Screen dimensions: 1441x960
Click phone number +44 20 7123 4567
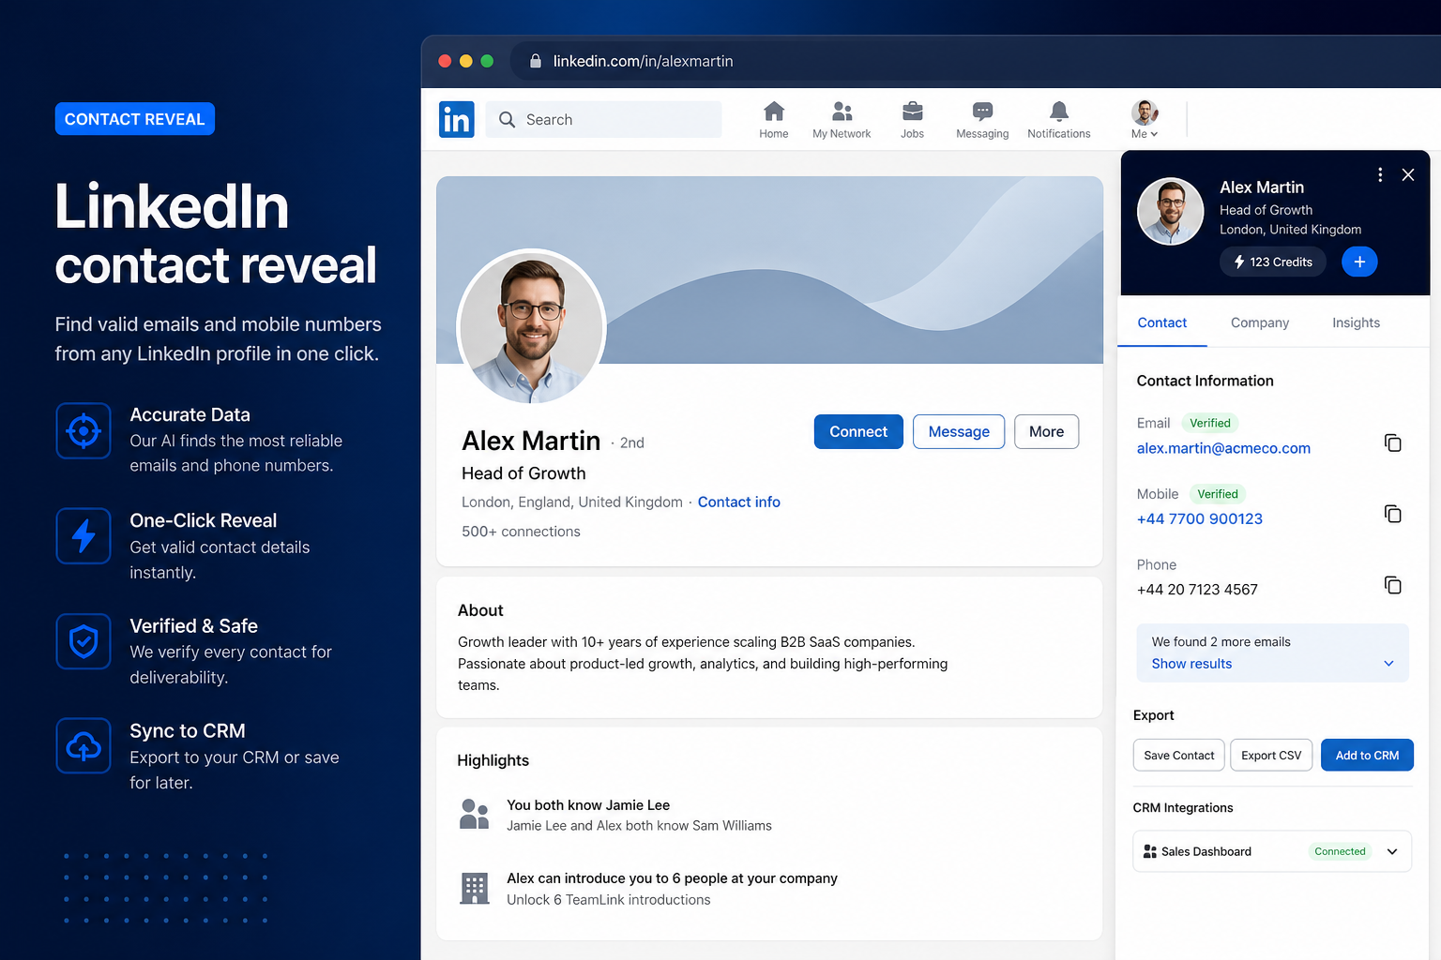(x=1197, y=590)
